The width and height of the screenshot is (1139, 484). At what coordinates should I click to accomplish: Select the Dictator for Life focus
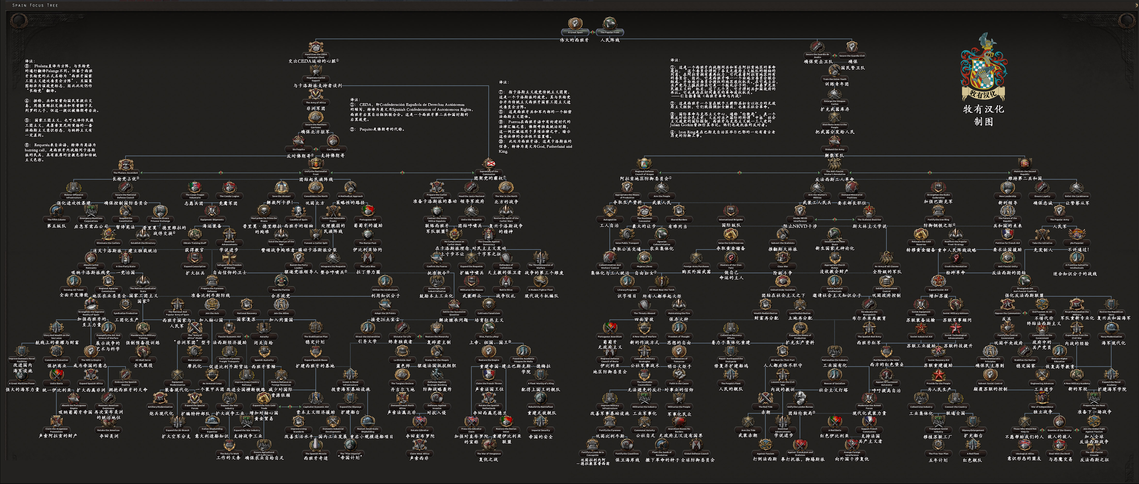pyautogui.click(x=402, y=331)
